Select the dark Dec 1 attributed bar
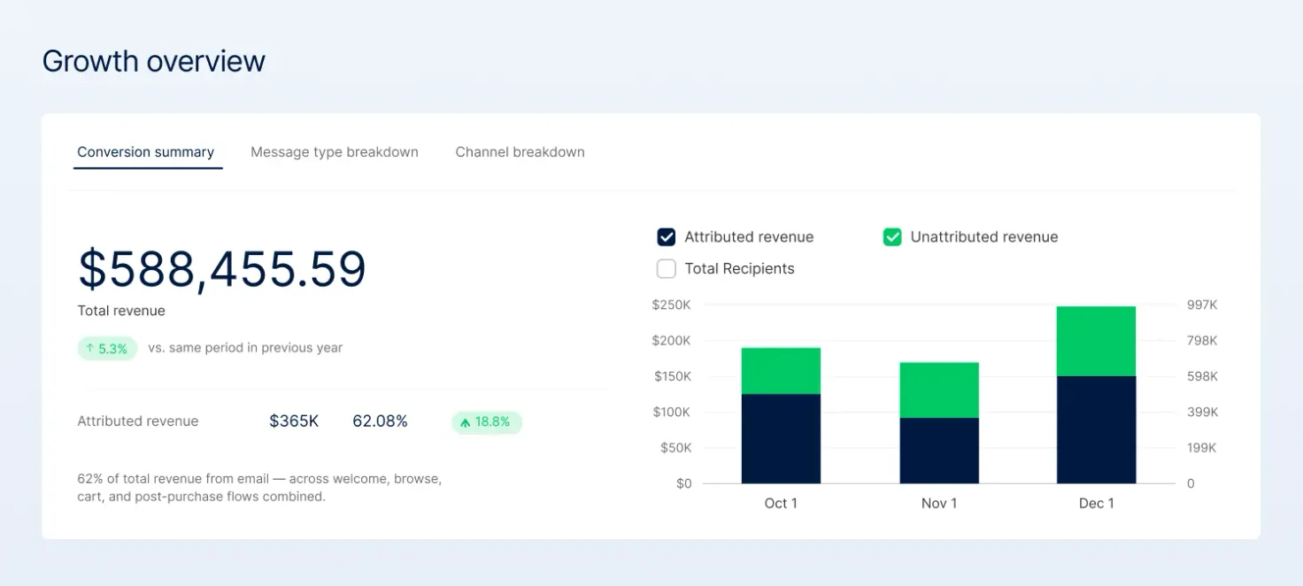1303x586 pixels. [x=1097, y=429]
